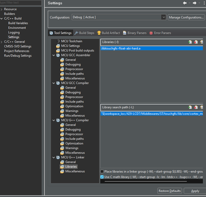
Task: Switch to the Build Steps tab
Action: (84, 33)
